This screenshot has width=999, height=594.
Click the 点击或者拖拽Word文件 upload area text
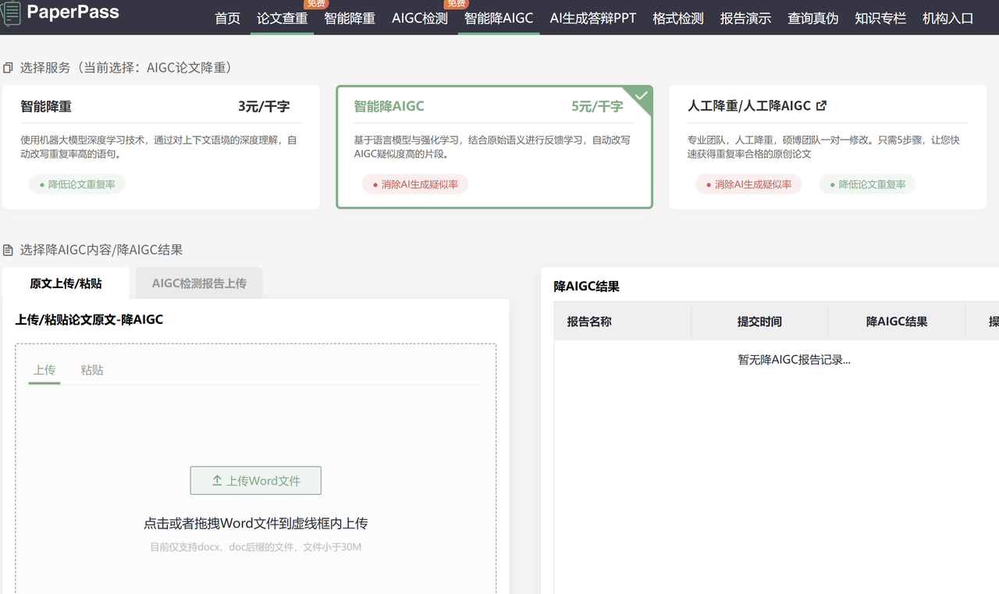coord(256,524)
